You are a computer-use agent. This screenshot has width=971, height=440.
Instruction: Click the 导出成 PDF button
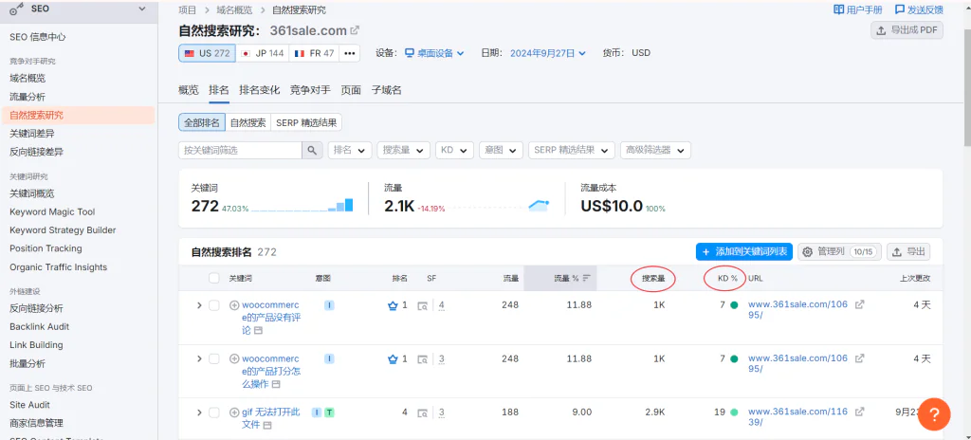[907, 30]
